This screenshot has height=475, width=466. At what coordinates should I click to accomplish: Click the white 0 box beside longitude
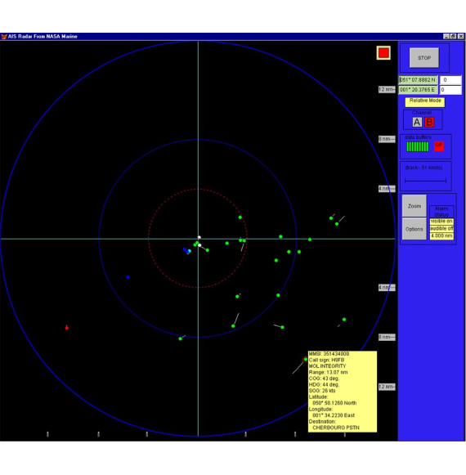tap(450, 90)
